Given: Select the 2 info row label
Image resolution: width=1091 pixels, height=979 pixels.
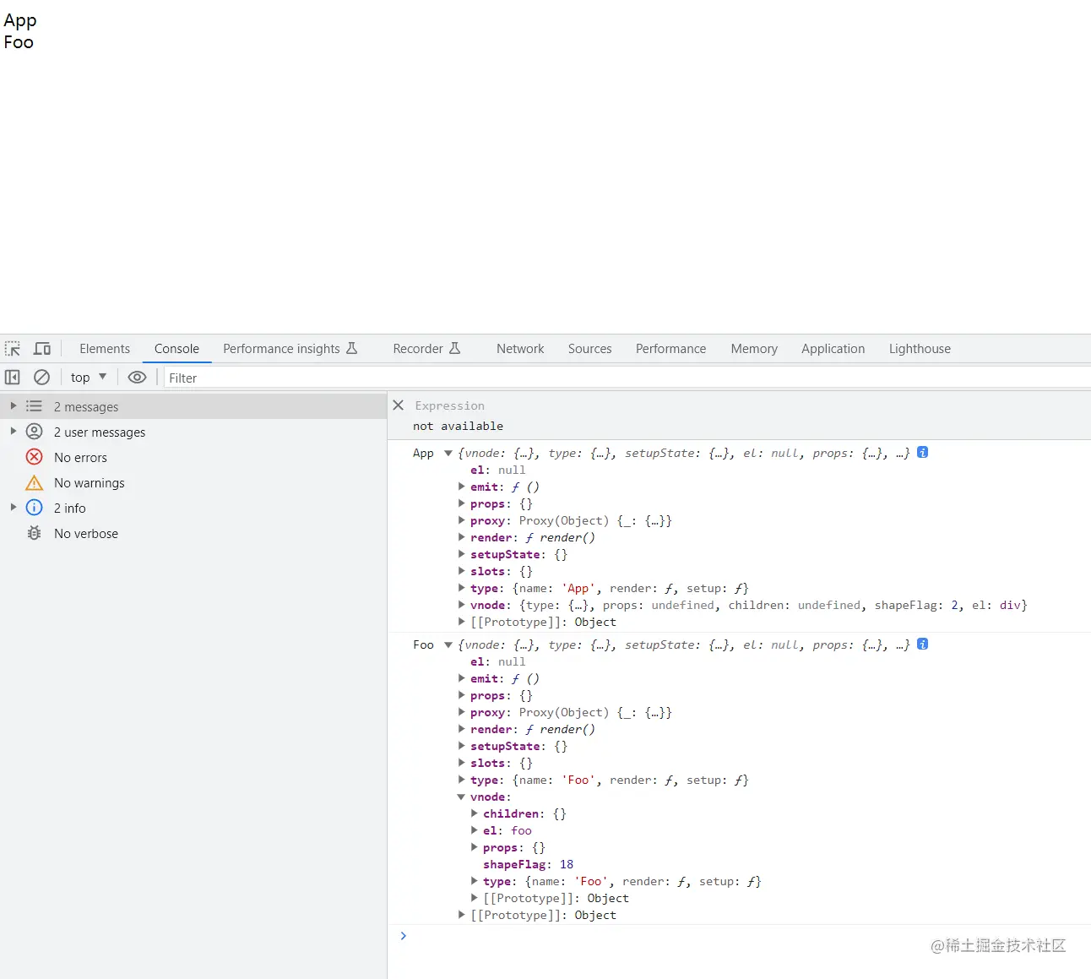Looking at the screenshot, I should [x=70, y=508].
